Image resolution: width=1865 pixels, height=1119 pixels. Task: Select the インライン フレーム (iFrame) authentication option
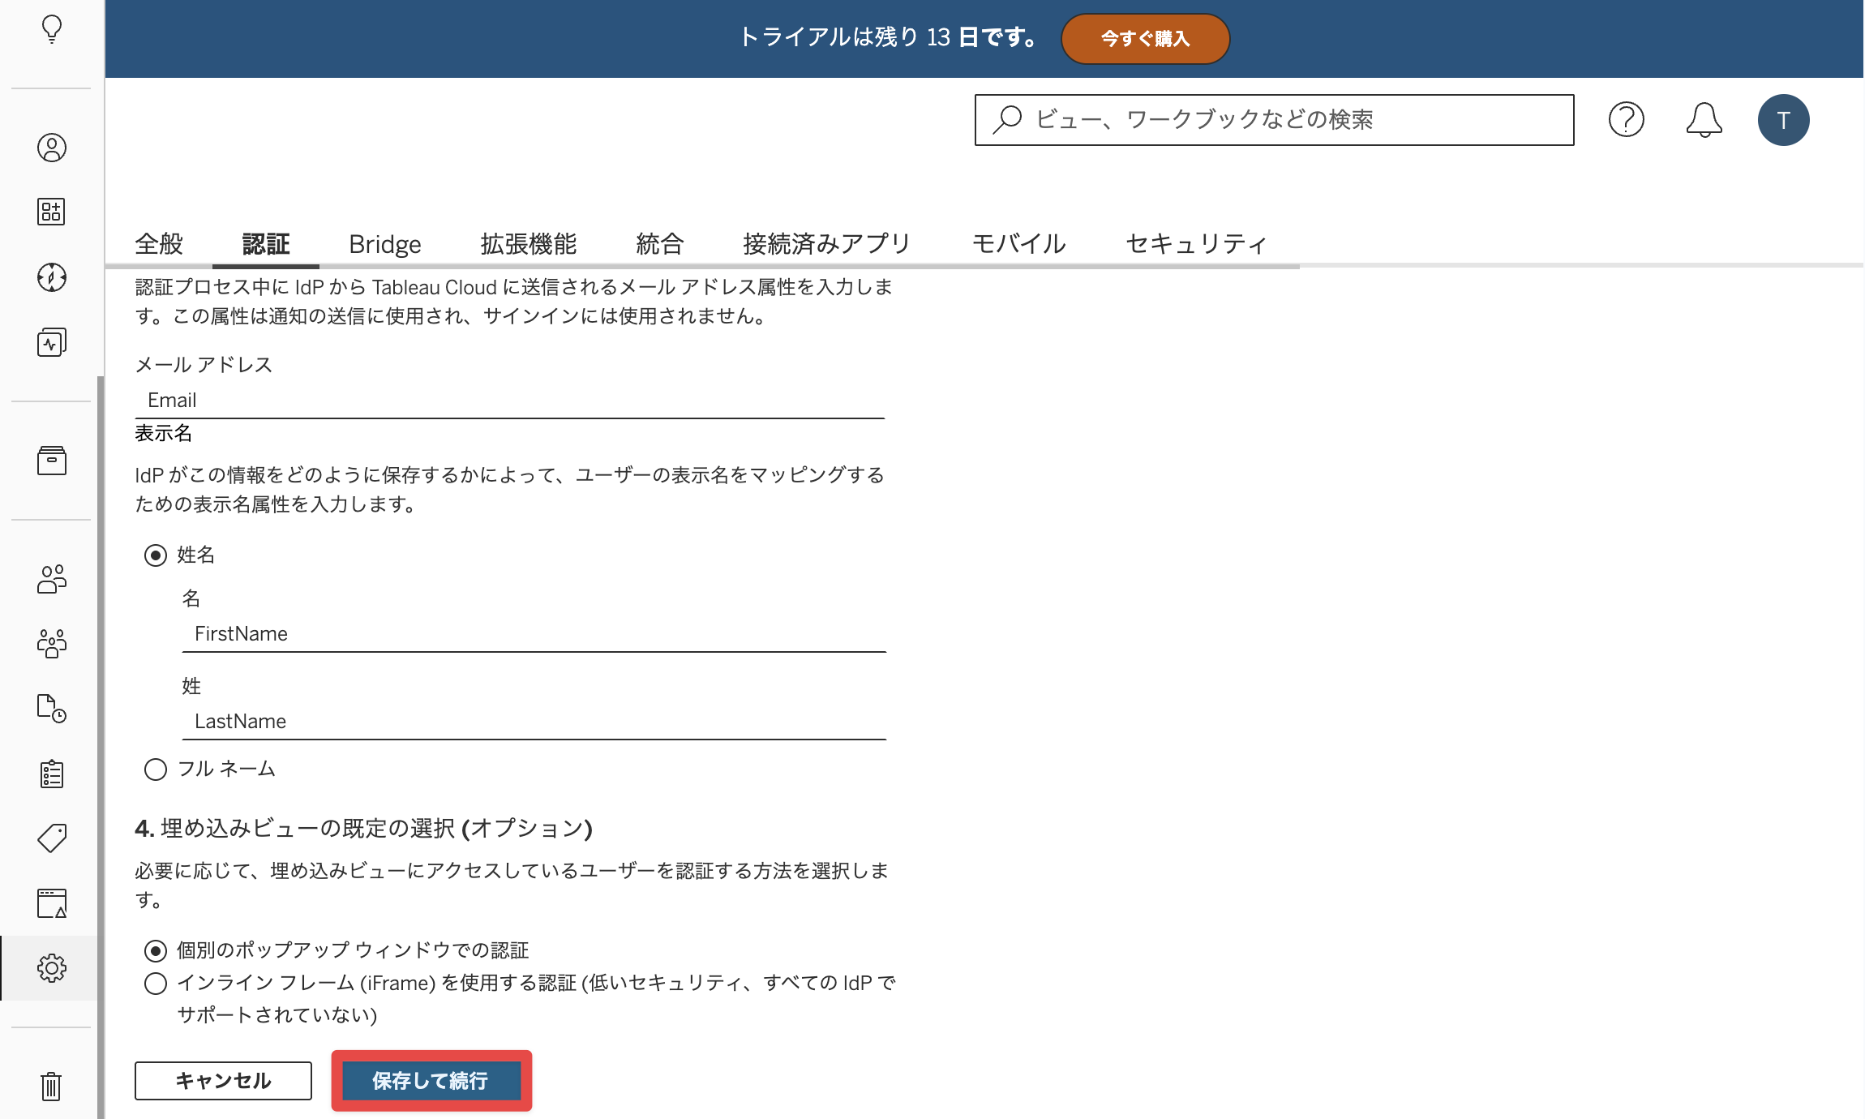pos(156,984)
